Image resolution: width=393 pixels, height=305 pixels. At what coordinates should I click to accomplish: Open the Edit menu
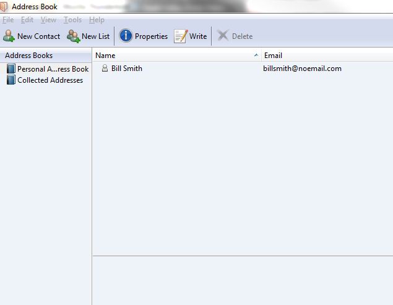pos(27,20)
